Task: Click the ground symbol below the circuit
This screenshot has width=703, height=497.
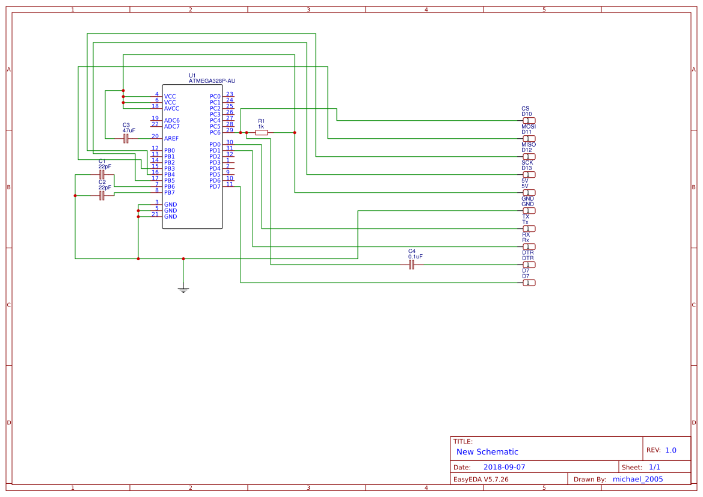Action: (x=183, y=288)
